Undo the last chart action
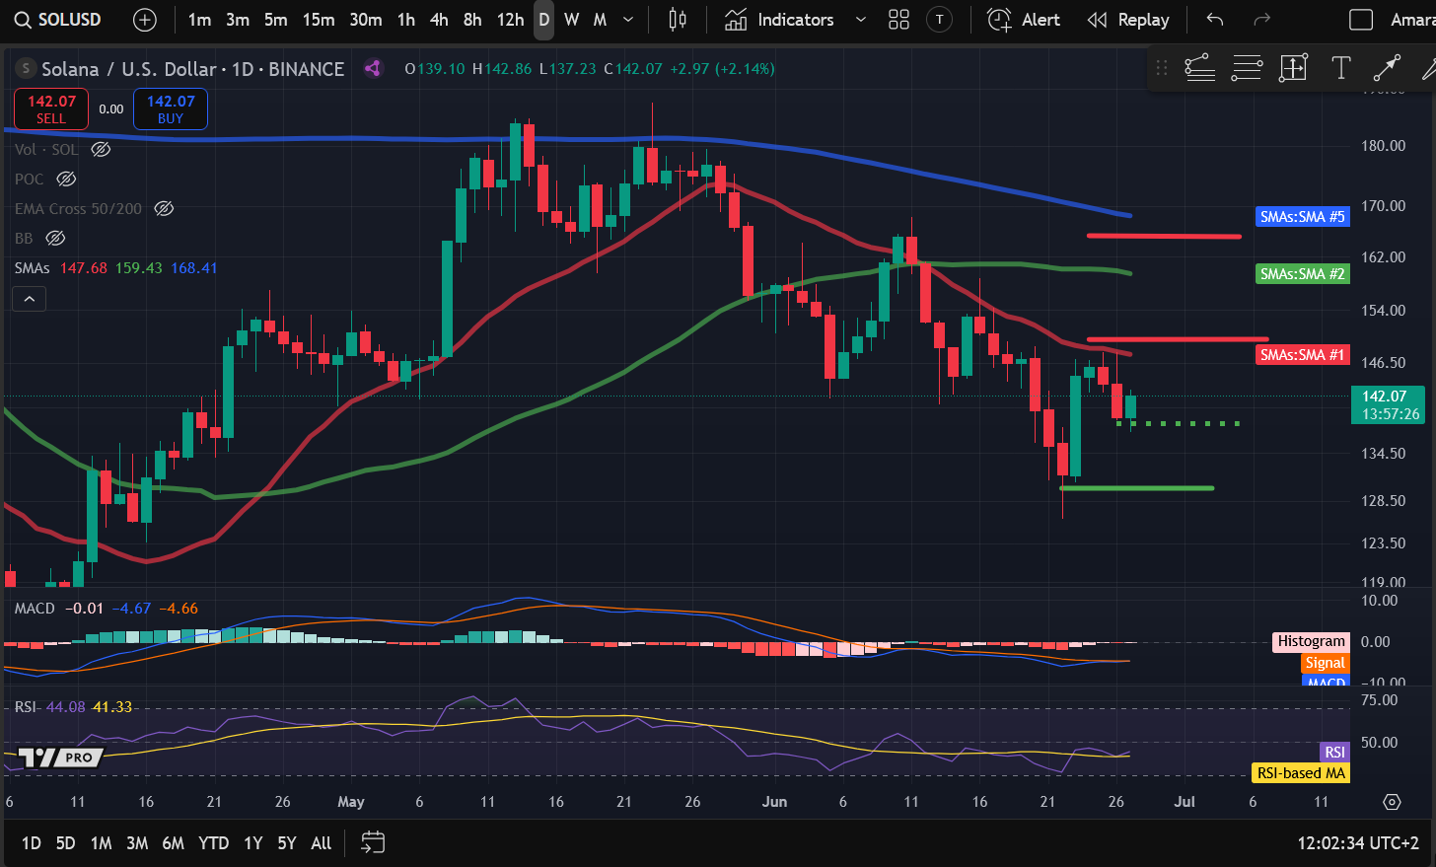 (x=1215, y=20)
